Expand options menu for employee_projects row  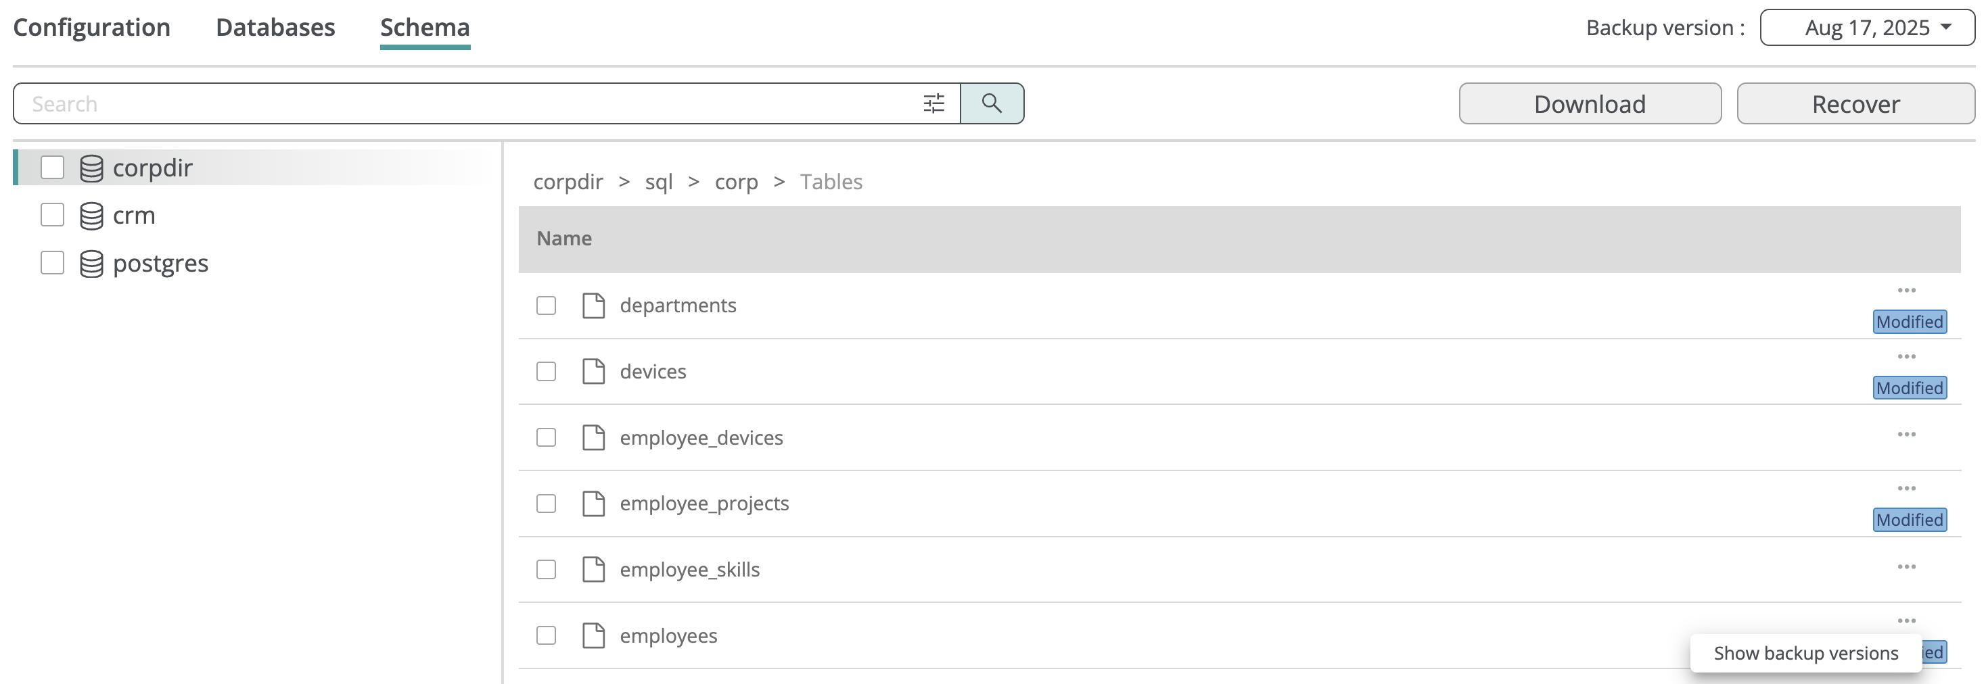click(x=1906, y=489)
